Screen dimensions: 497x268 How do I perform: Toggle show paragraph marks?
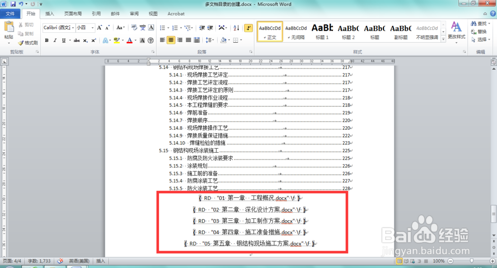point(248,28)
